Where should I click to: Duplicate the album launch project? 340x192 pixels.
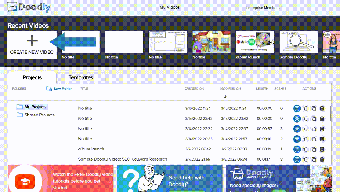[313, 149]
